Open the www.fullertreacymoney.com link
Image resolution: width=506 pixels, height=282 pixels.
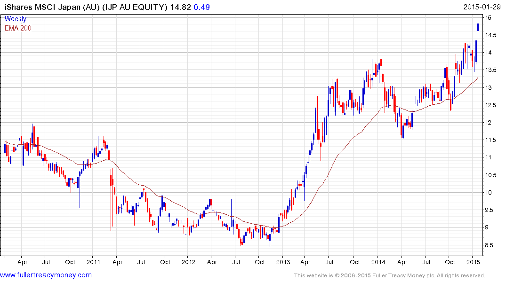coord(46,275)
